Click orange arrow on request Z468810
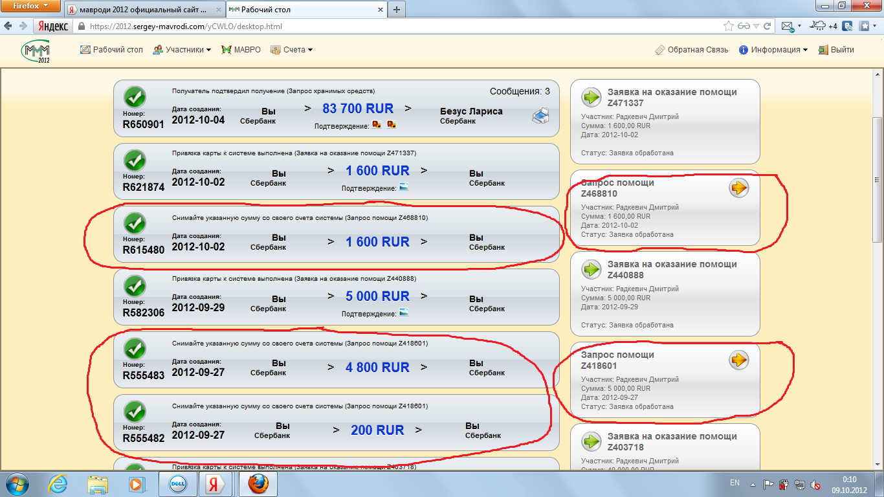 739,188
